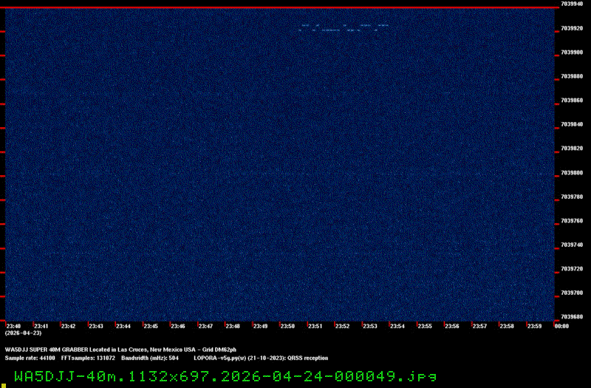Viewport: 591px width, 388px height.
Task: Click the 23:42 time label
Action: coord(68,326)
